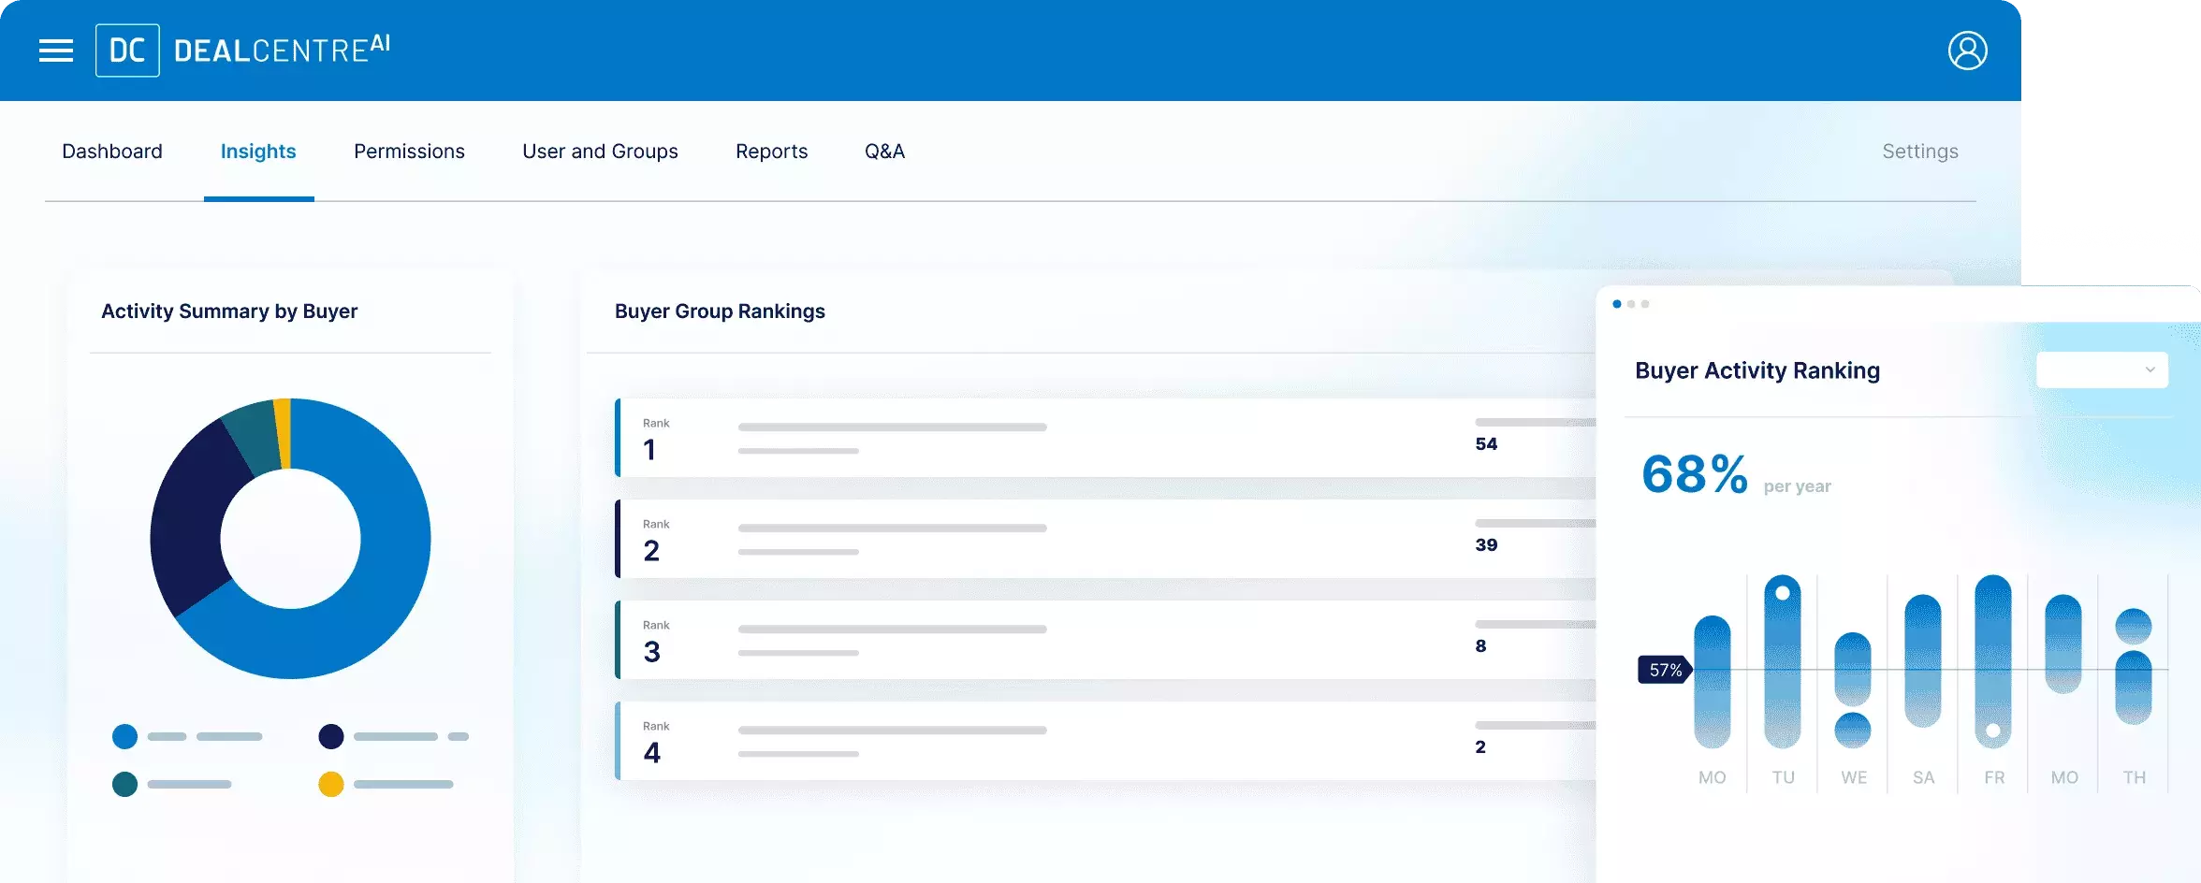Open the user profile avatar icon

click(1968, 50)
